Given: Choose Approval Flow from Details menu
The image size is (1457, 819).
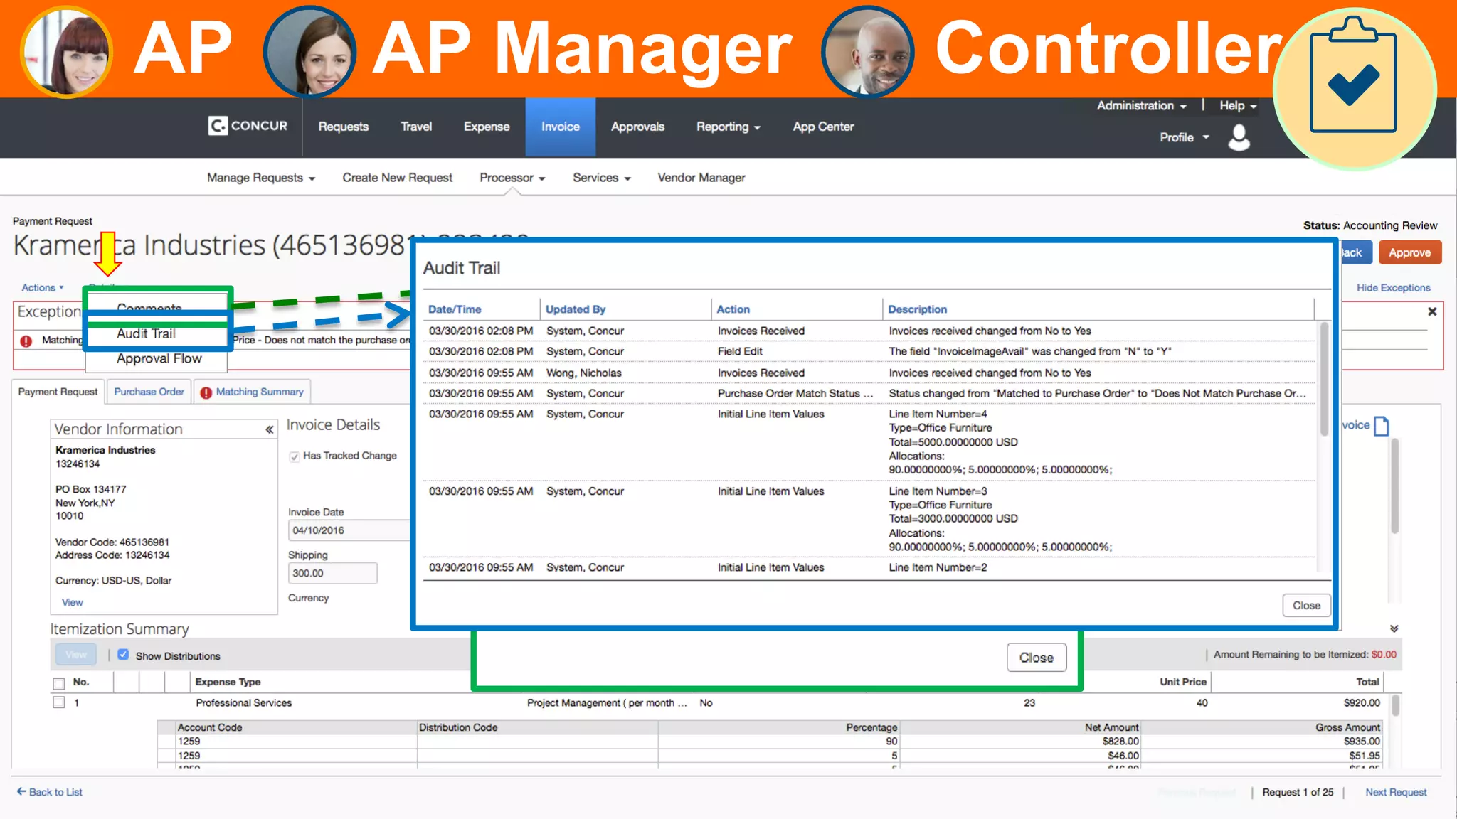Looking at the screenshot, I should [159, 358].
